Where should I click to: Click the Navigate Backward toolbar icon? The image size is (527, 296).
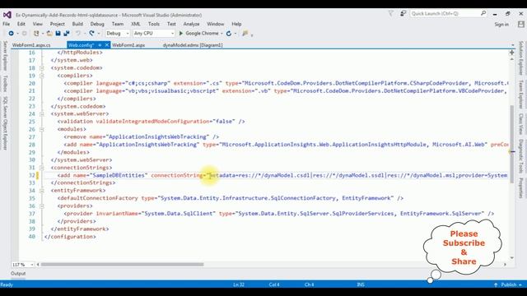11,33
